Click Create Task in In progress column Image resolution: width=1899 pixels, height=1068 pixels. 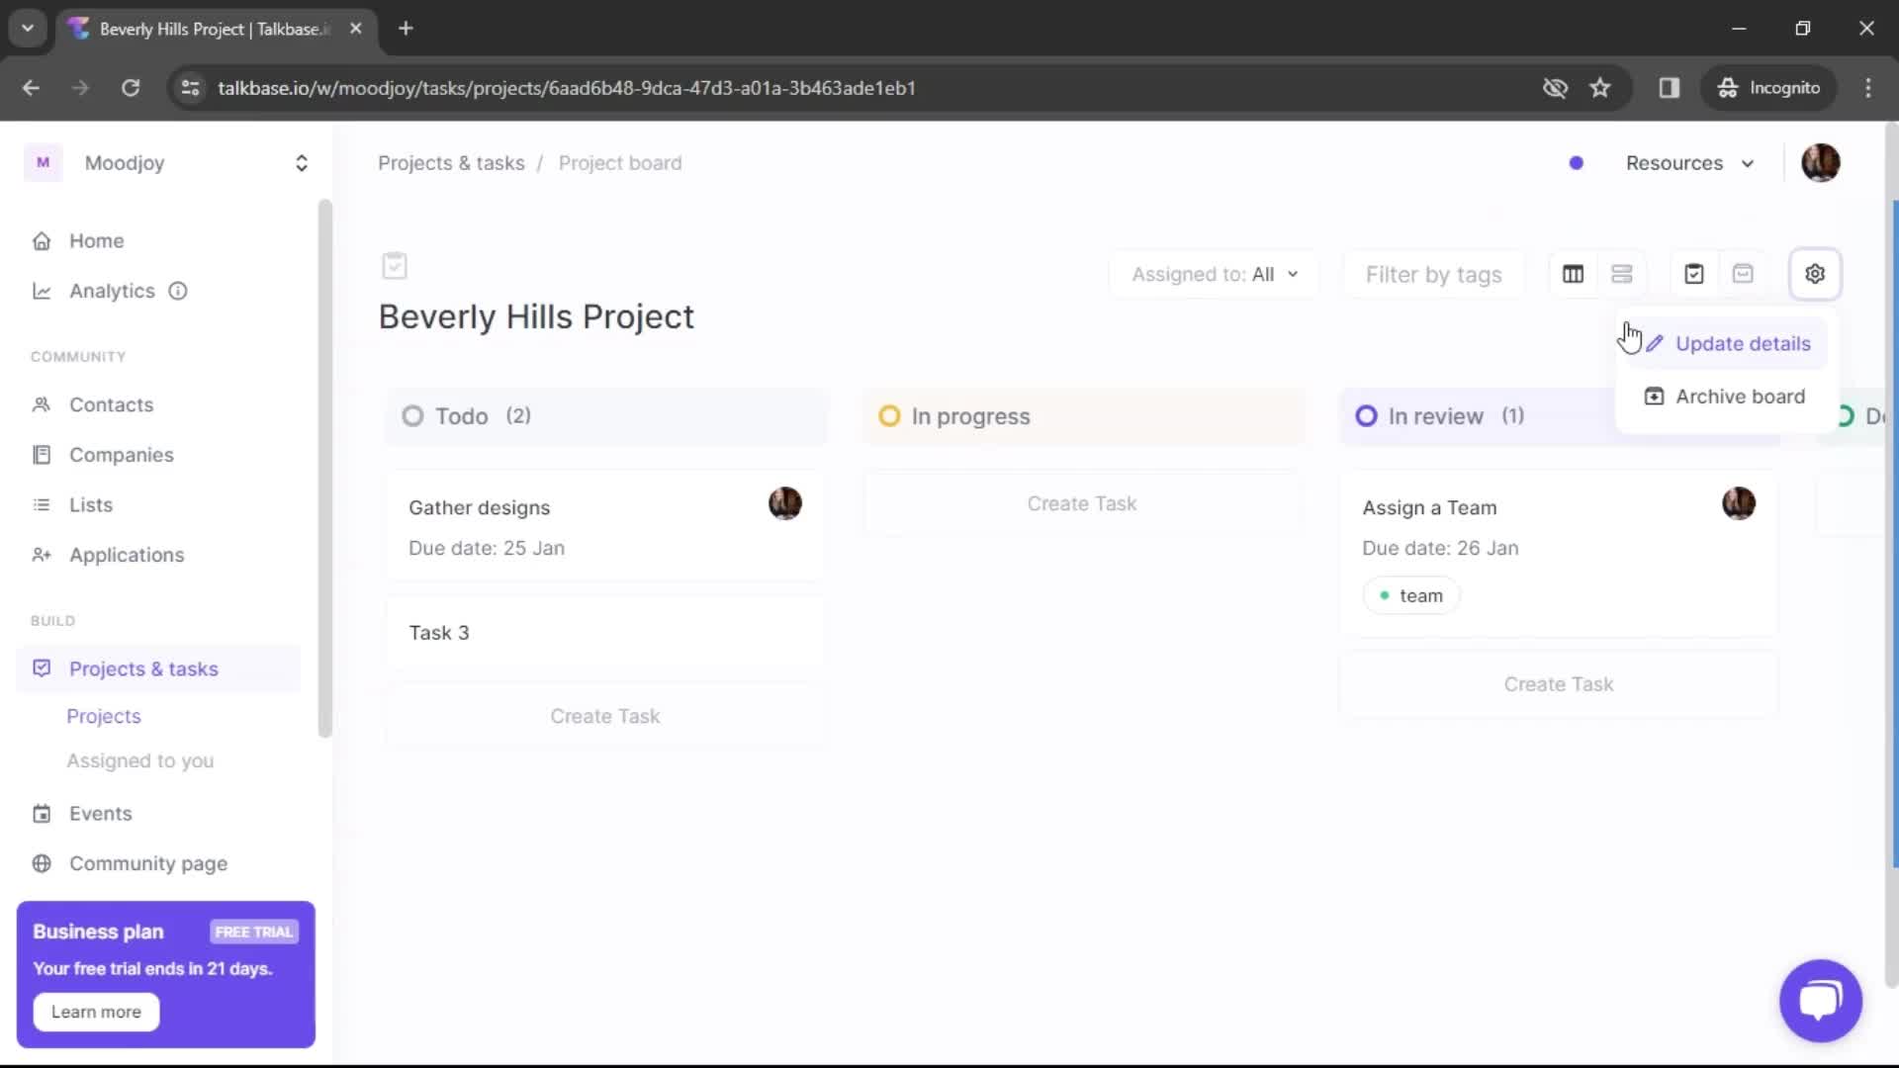click(1083, 503)
